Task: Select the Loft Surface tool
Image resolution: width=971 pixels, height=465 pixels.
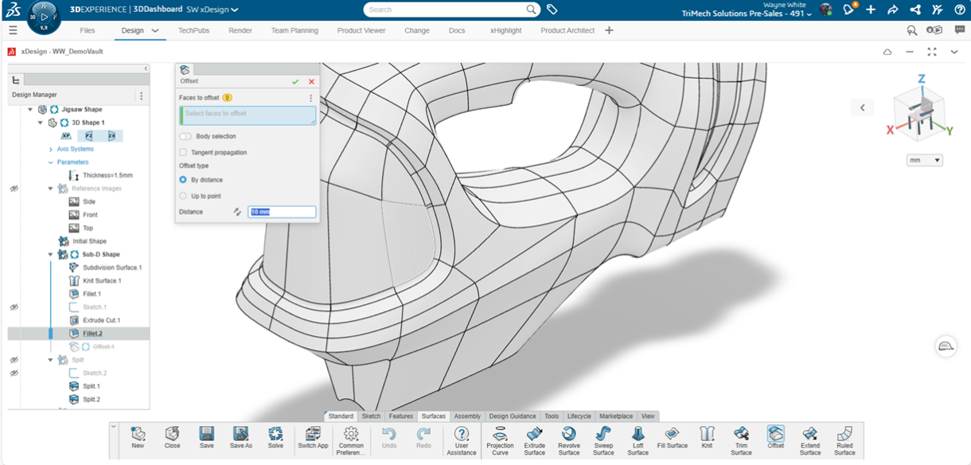Action: click(638, 440)
